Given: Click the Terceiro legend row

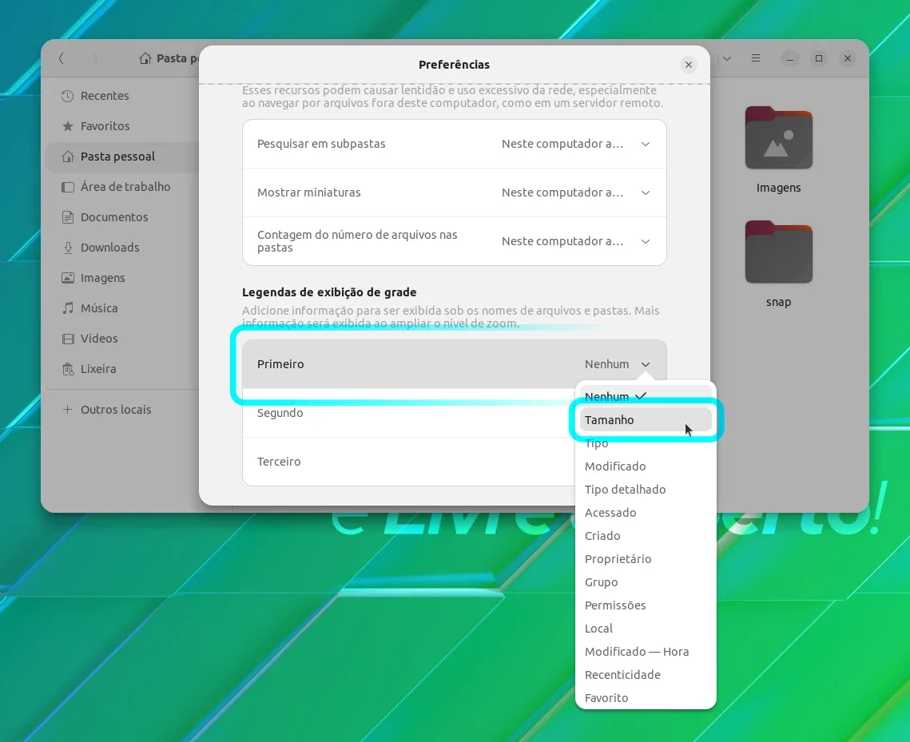Looking at the screenshot, I should [408, 462].
